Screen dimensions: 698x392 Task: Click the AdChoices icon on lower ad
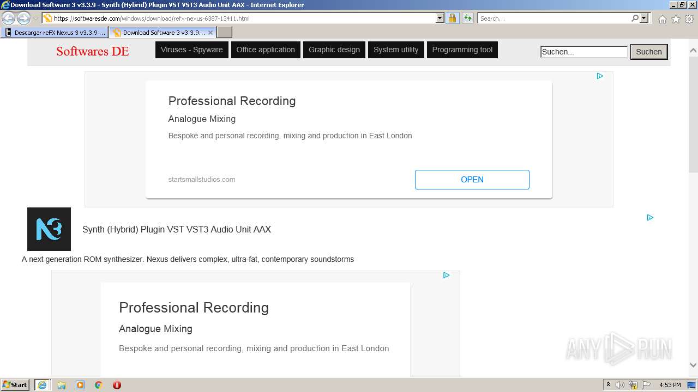coord(446,275)
